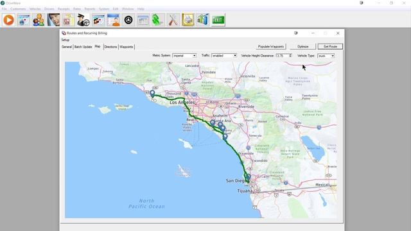Click the North Pacific Ocean map label
The width and height of the screenshot is (411, 231).
click(x=146, y=203)
